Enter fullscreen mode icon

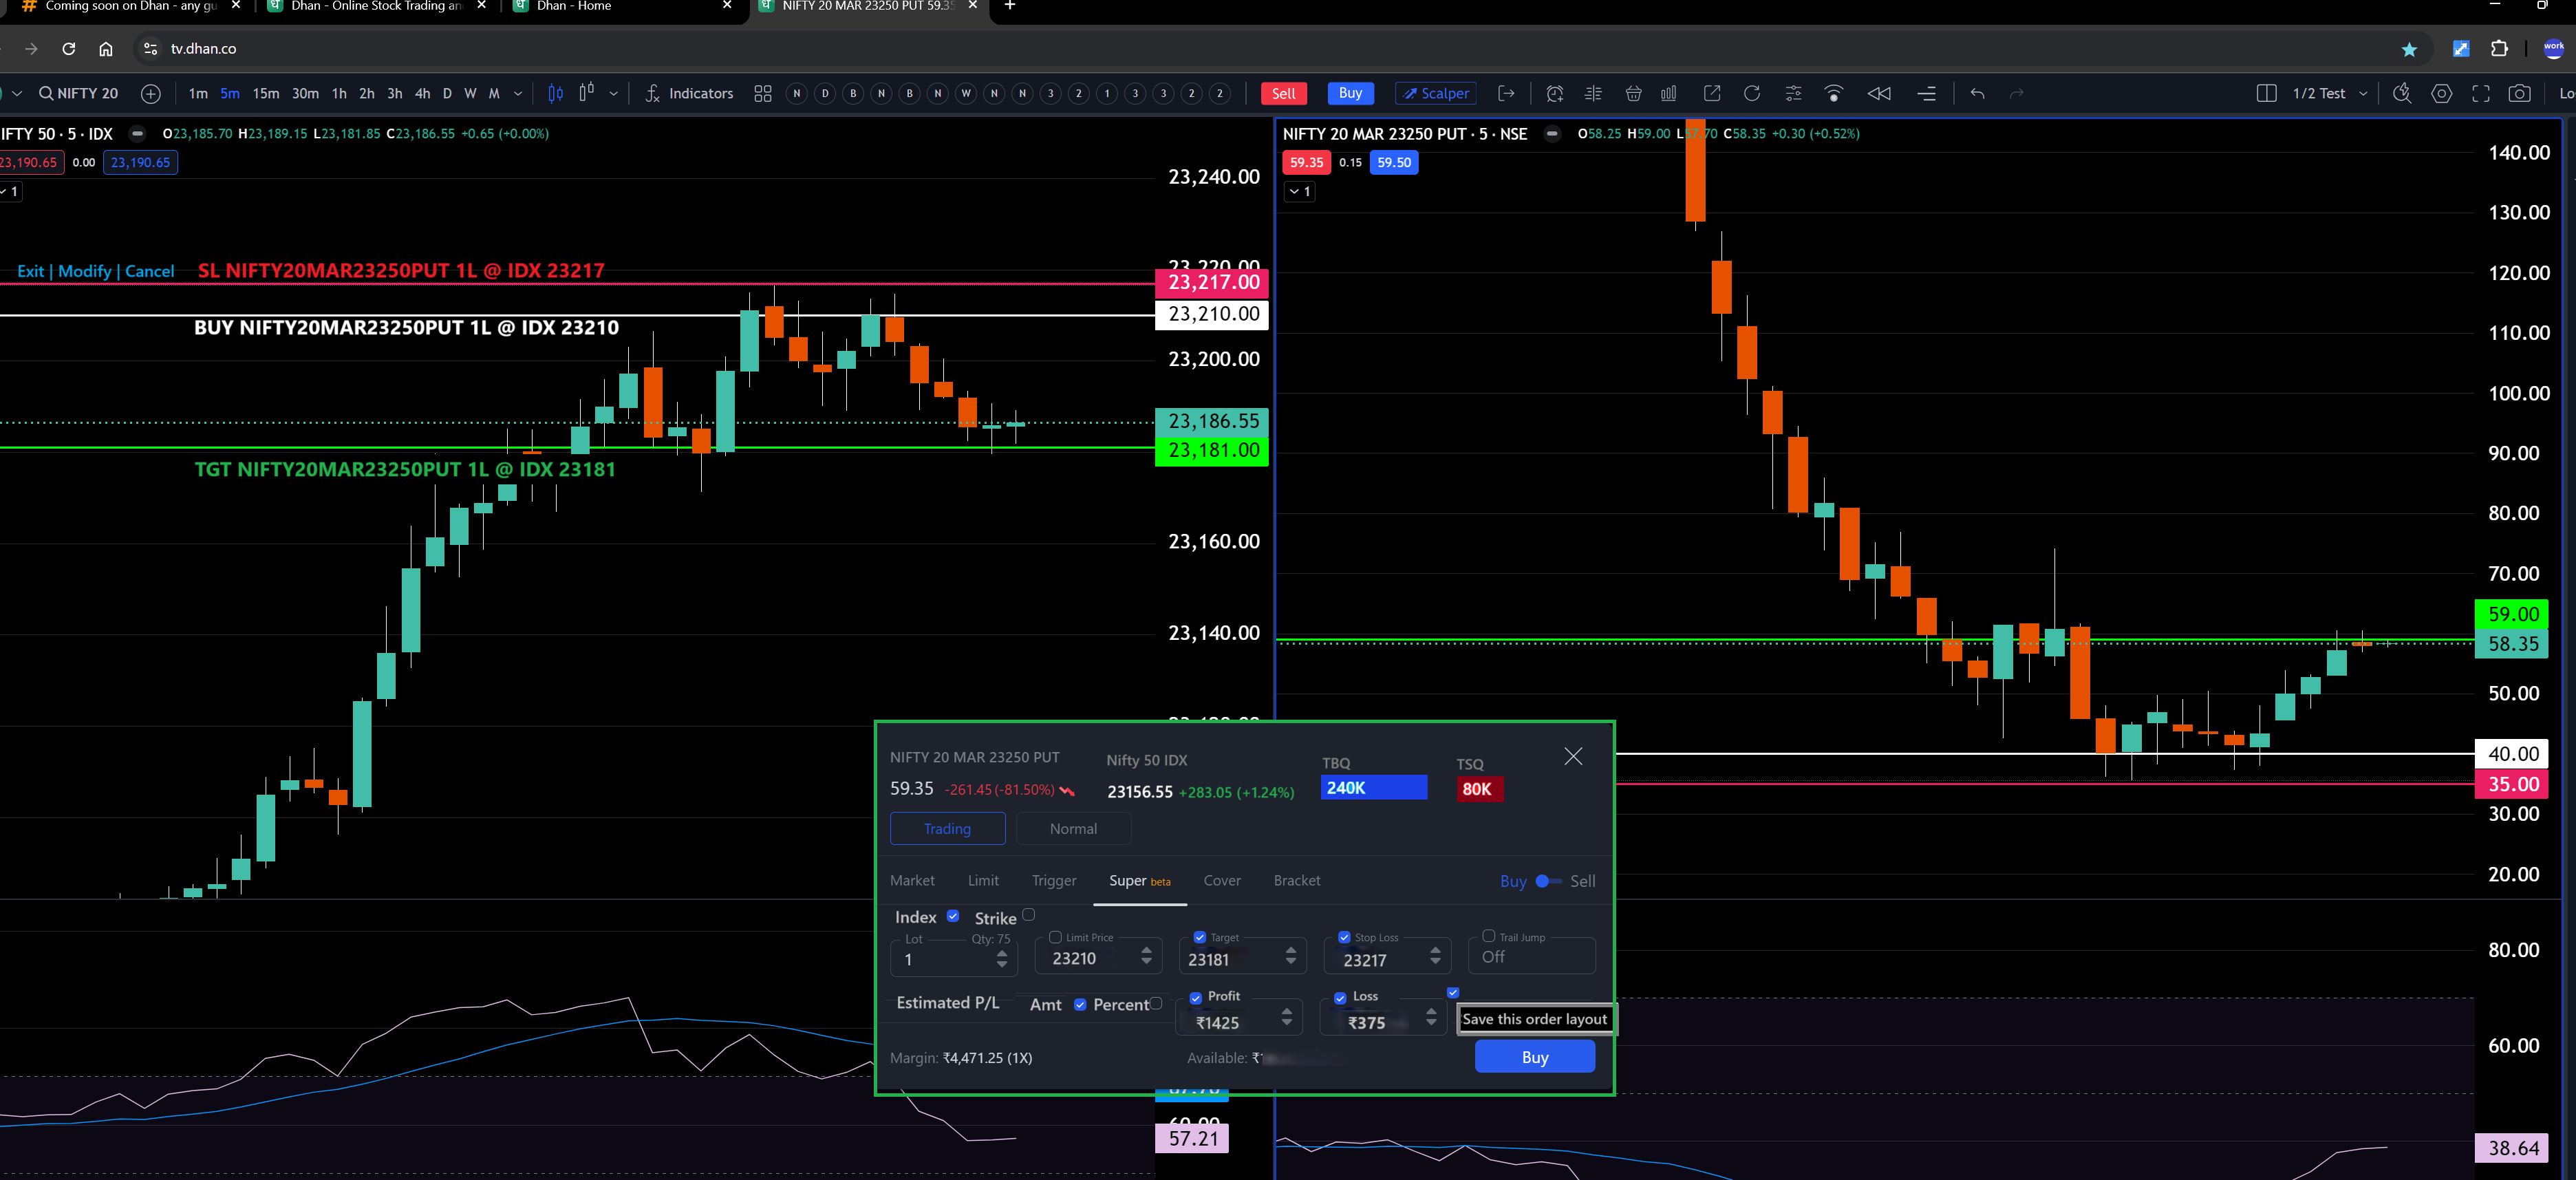click(x=2481, y=93)
